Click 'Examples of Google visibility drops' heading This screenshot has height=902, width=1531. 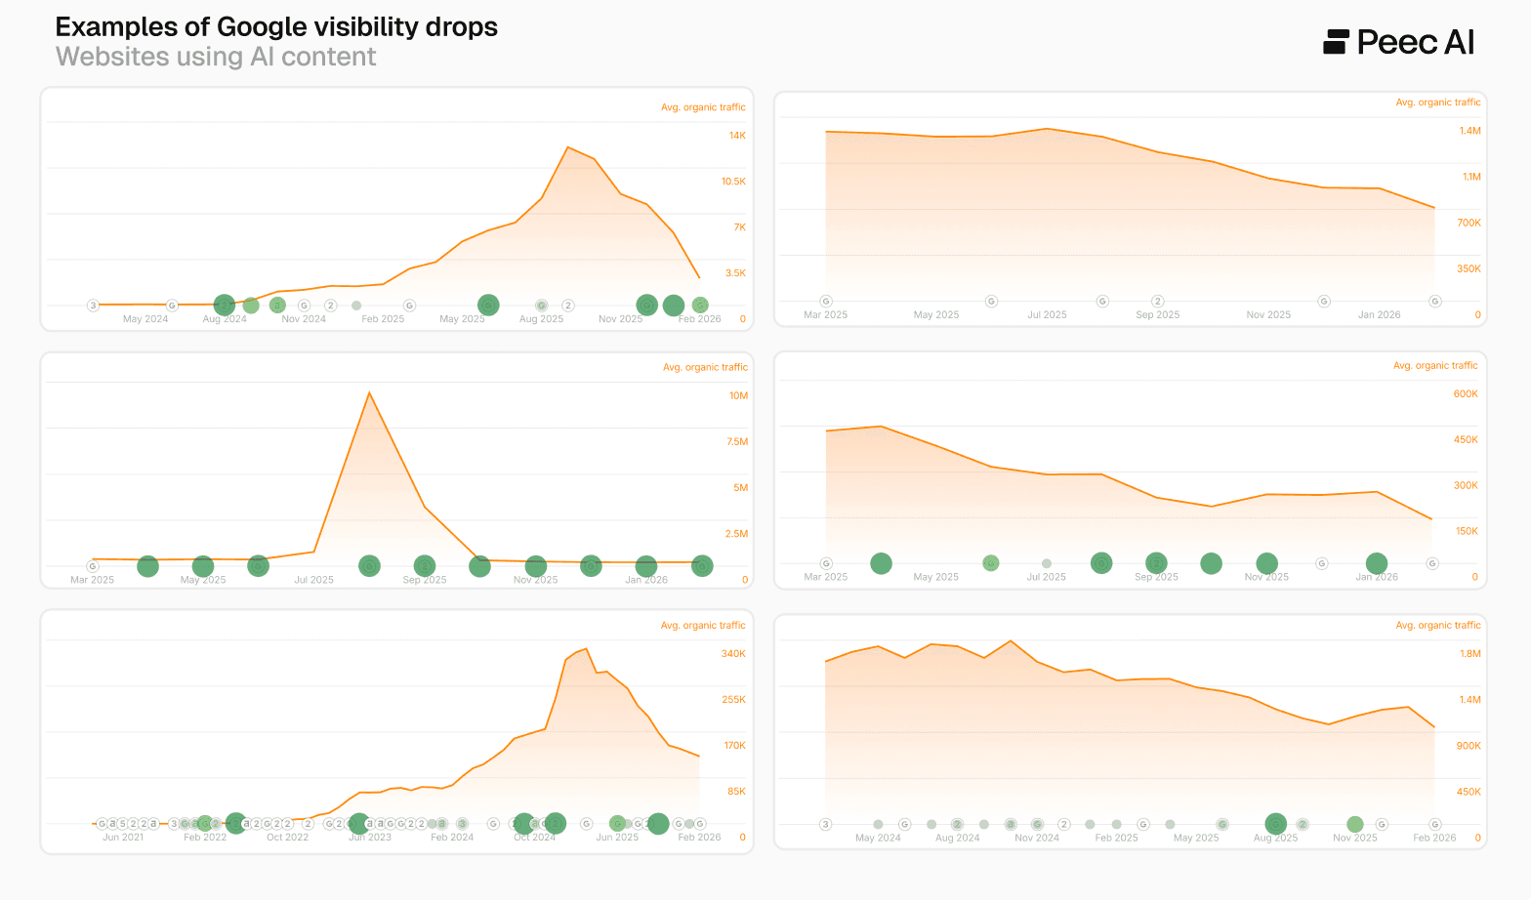276,27
